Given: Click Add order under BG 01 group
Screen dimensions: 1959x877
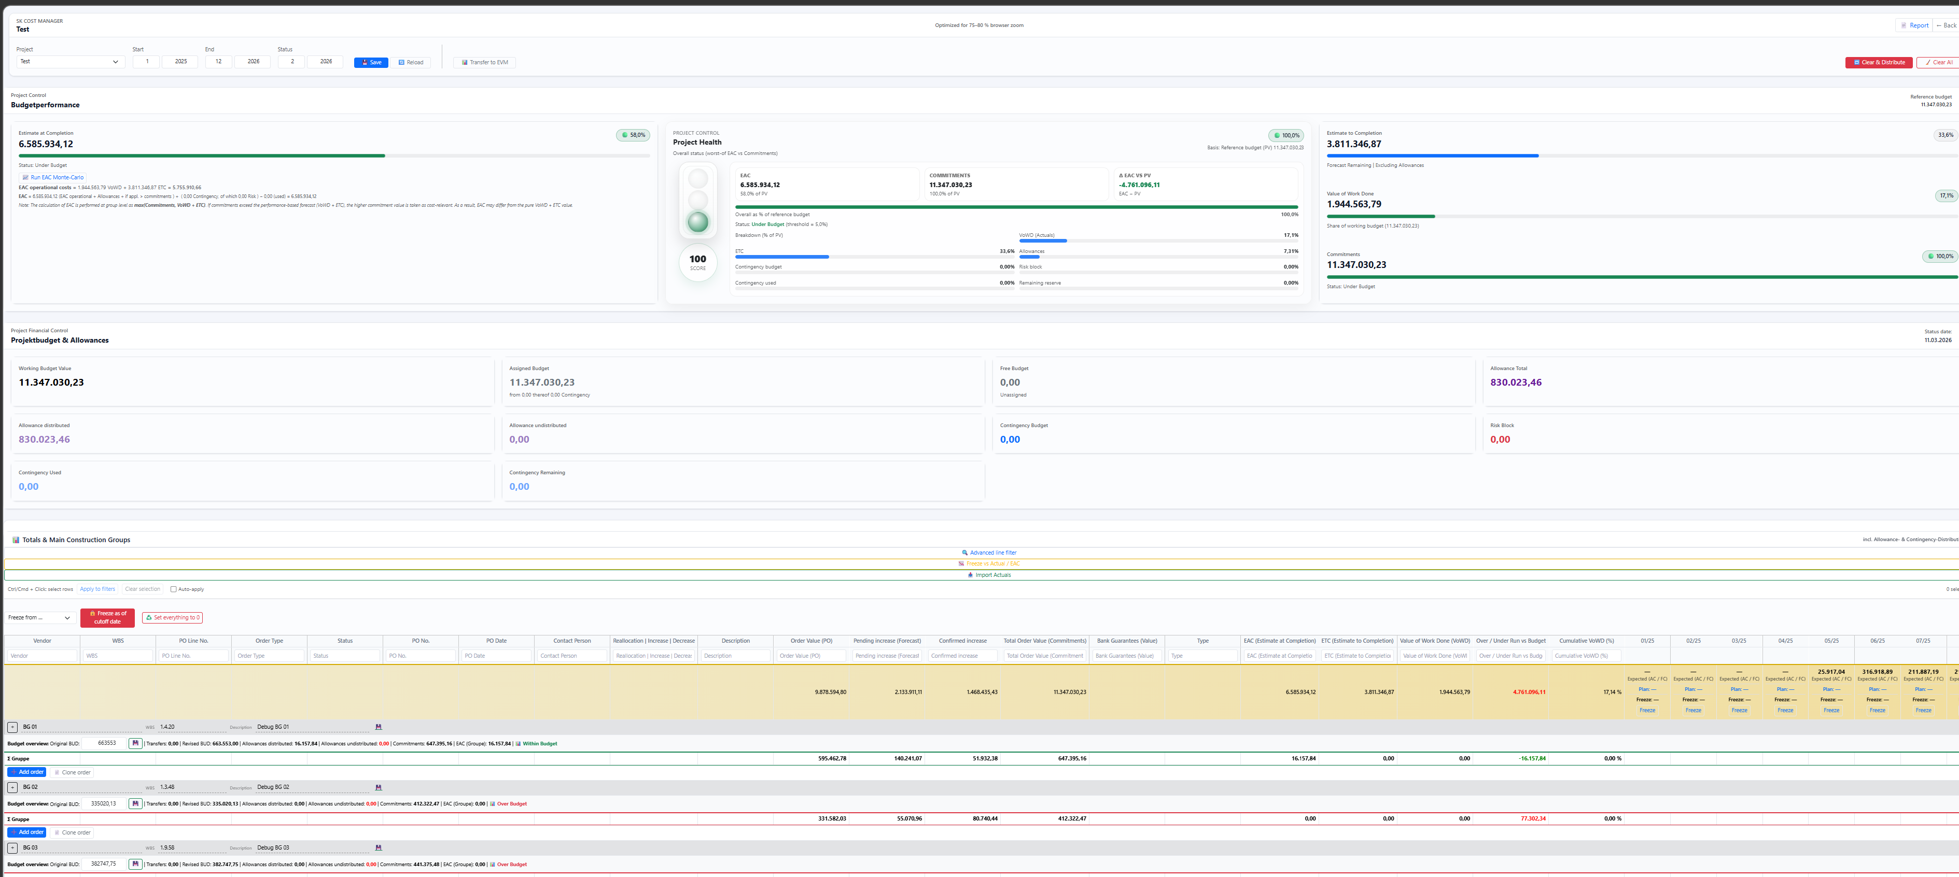Looking at the screenshot, I should [26, 772].
